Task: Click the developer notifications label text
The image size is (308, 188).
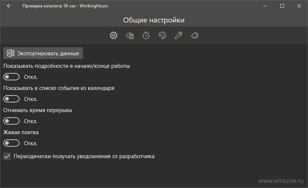Action: coord(84,156)
